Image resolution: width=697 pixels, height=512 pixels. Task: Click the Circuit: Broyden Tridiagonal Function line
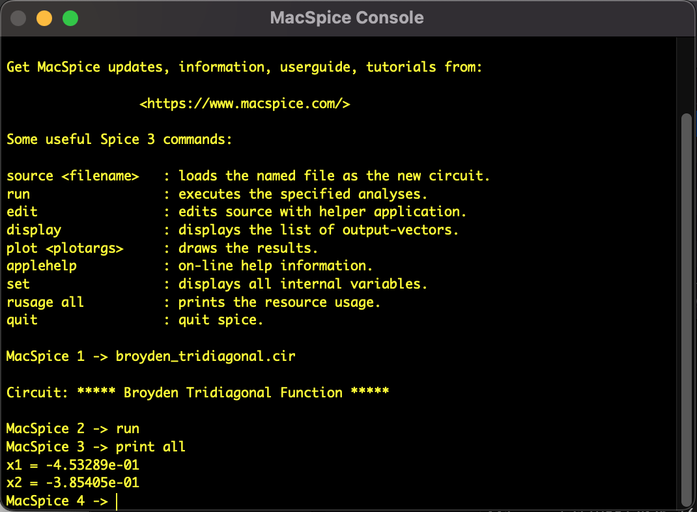198,393
